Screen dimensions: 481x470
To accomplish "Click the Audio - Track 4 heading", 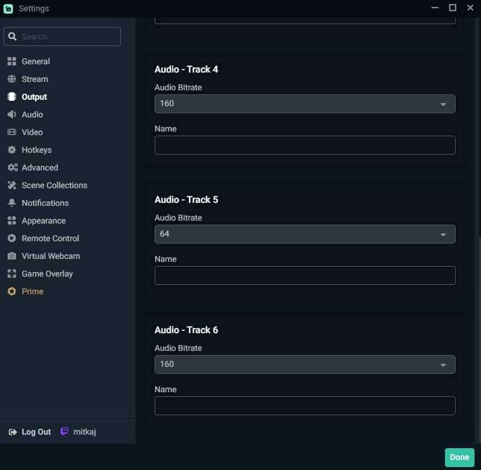I will tap(186, 69).
